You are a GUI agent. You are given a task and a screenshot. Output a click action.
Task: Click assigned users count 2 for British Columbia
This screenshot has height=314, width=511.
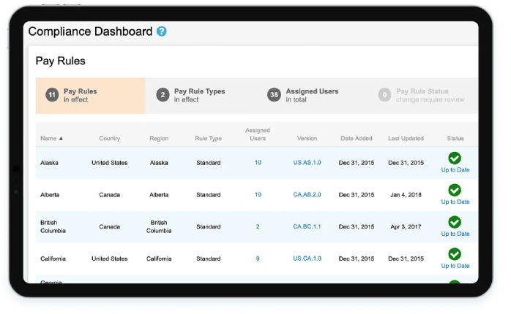click(x=258, y=227)
